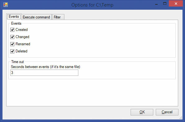Click the Time out group heading
The image size is (185, 122).
[x=17, y=62]
